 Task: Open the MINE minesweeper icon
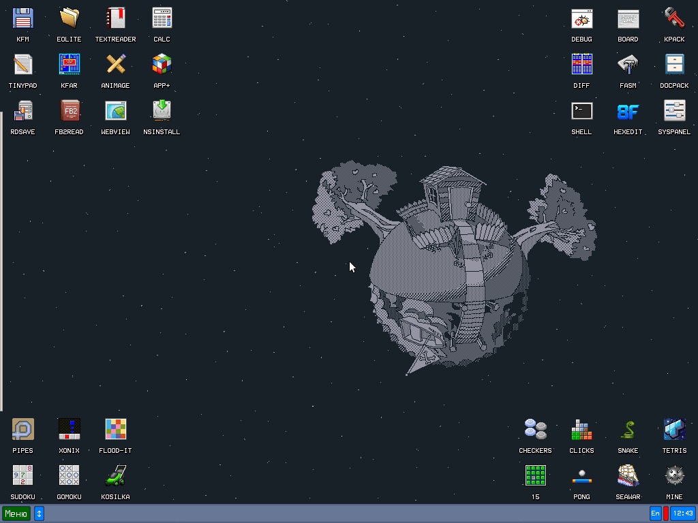tap(674, 476)
